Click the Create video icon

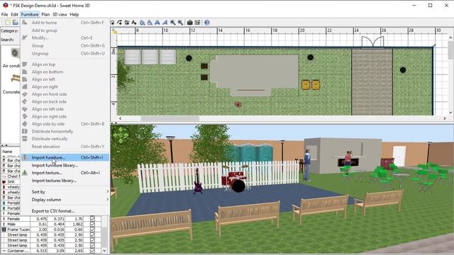point(197,23)
